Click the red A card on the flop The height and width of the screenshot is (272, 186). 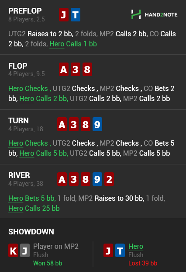(64, 70)
